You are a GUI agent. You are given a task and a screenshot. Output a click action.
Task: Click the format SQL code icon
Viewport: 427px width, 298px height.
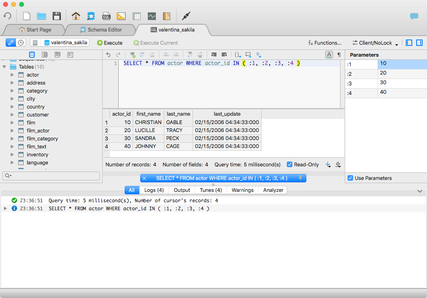[x=258, y=55]
